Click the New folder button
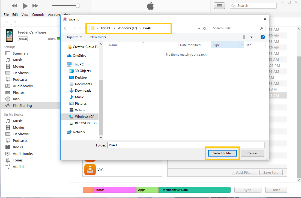Viewport: 301px width, 198px height. (98, 37)
